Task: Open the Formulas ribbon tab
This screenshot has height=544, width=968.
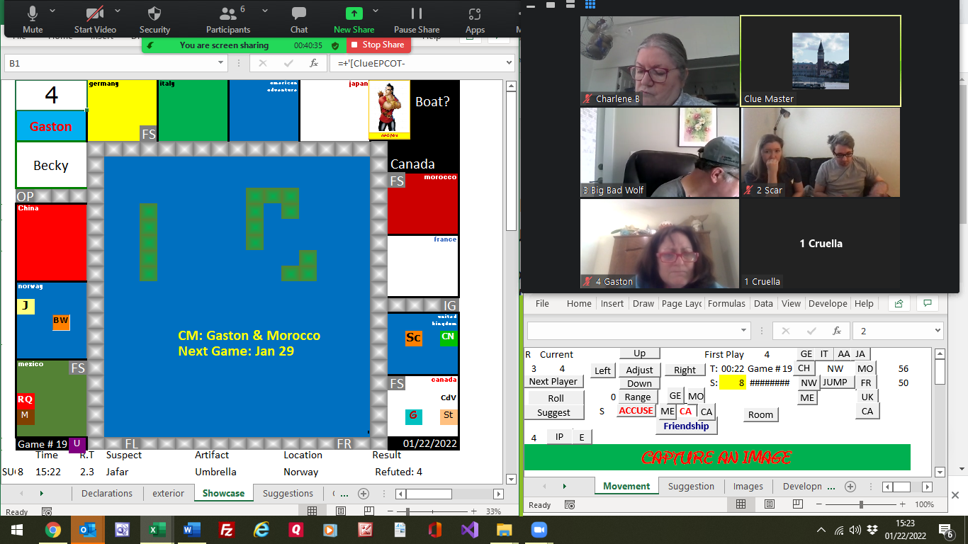Action: point(726,303)
